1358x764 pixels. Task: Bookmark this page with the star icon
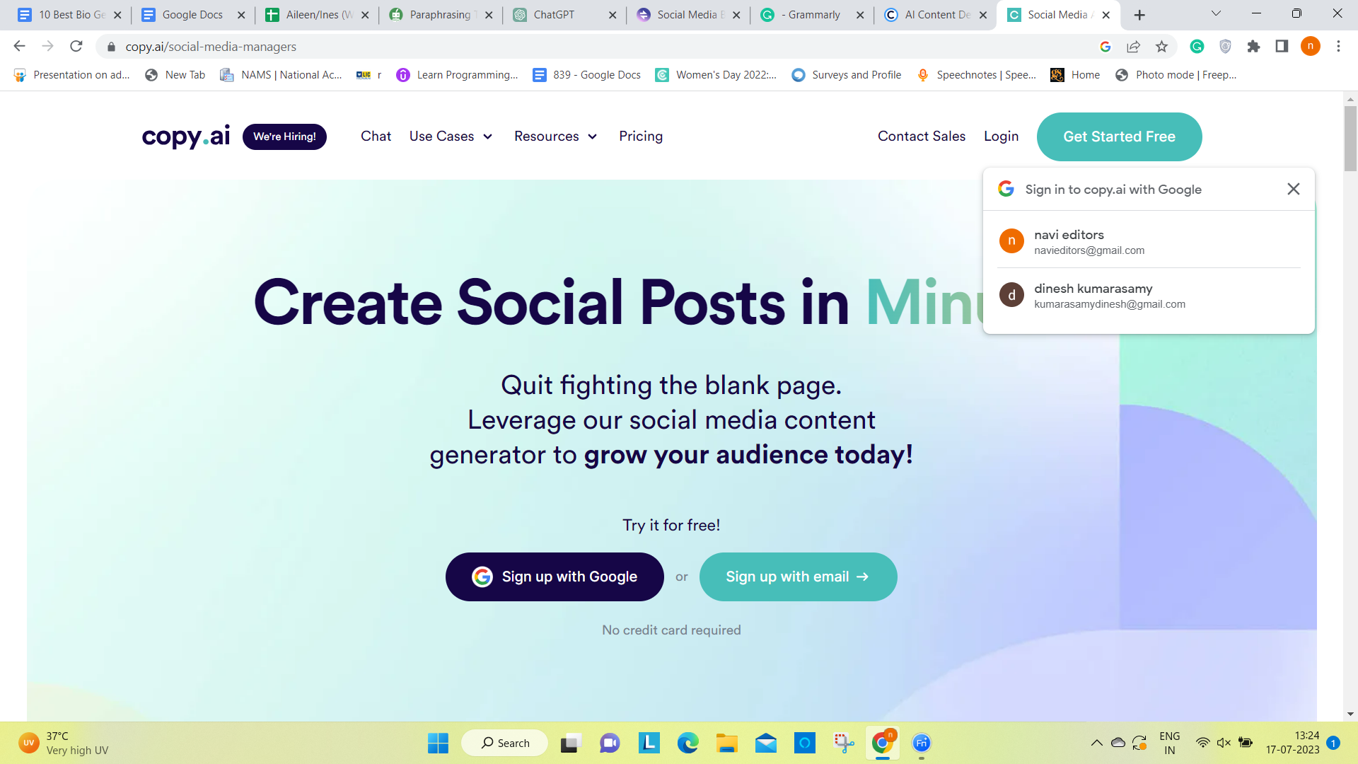[1161, 47]
